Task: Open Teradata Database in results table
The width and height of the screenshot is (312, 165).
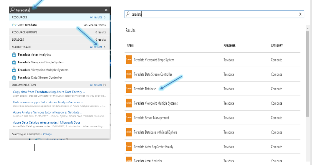Action: pyautogui.click(x=145, y=89)
